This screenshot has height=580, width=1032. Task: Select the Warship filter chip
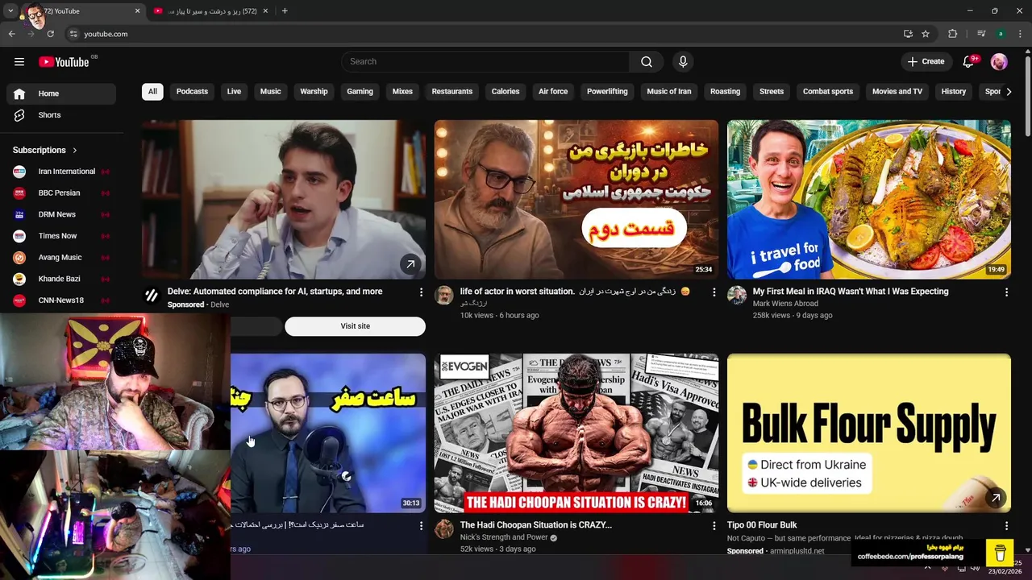314,92
